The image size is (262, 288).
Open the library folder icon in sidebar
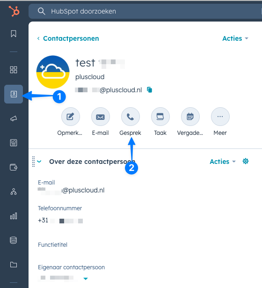click(14, 265)
